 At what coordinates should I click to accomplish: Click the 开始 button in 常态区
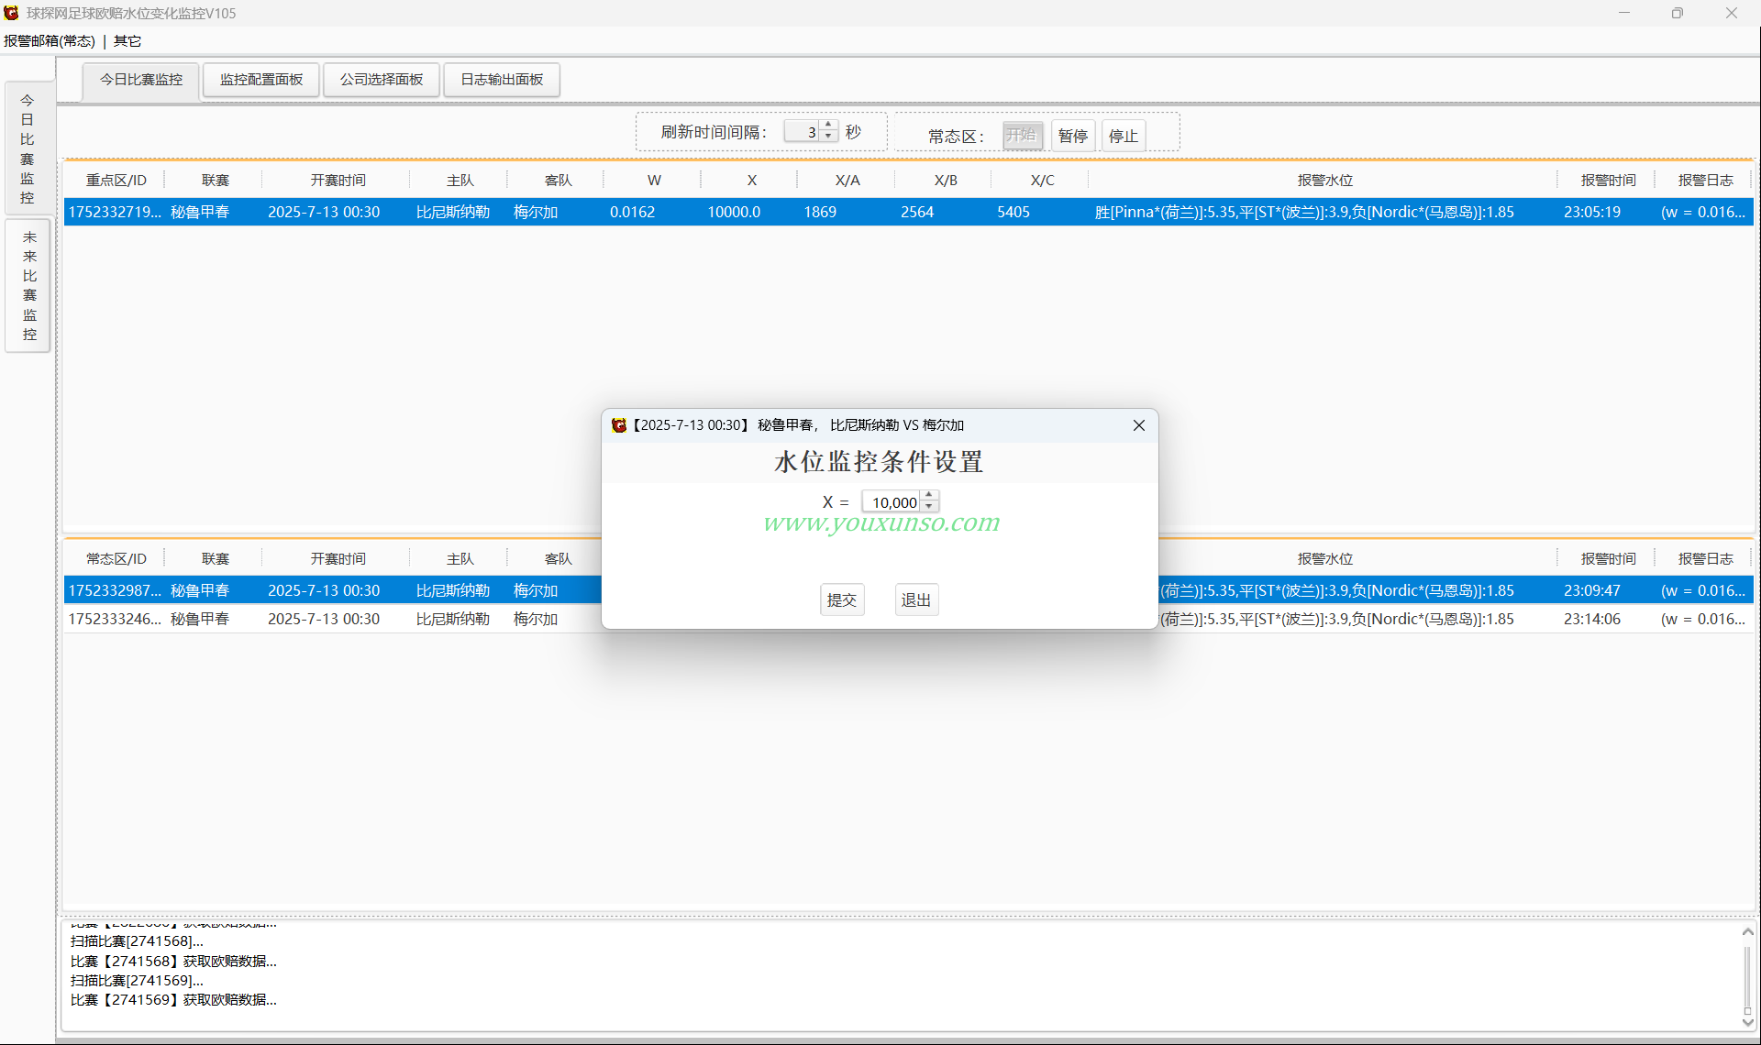coord(1022,136)
